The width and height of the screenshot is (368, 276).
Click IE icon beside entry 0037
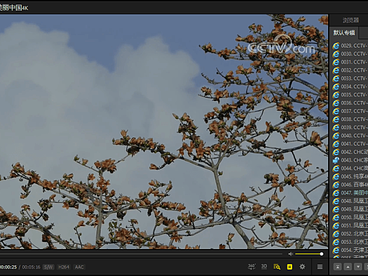336,111
